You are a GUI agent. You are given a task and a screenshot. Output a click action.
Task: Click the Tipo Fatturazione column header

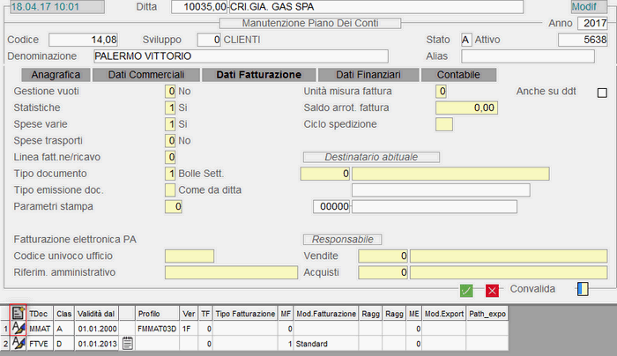245,314
